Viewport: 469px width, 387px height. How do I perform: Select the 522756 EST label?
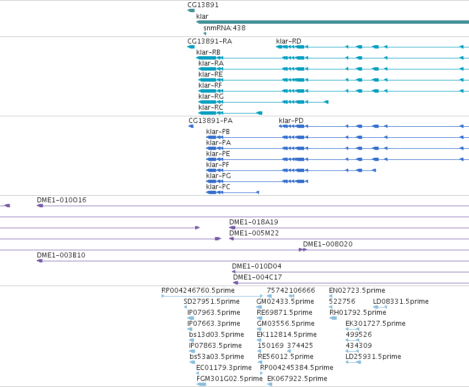(x=342, y=302)
